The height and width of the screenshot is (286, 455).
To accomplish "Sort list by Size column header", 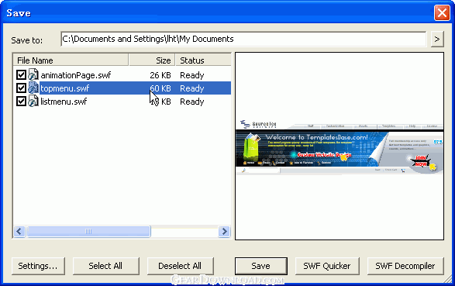I will click(152, 60).
